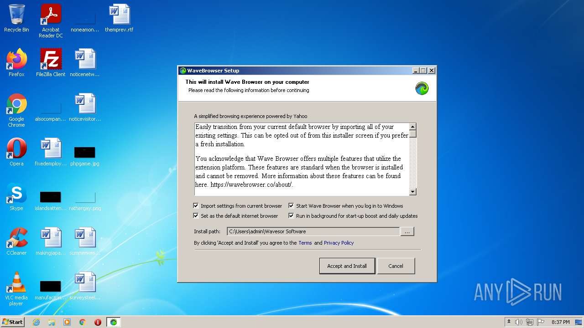The height and width of the screenshot is (328, 584).
Task: Click 'This will install Wave Browser' heading
Action: click(x=247, y=82)
